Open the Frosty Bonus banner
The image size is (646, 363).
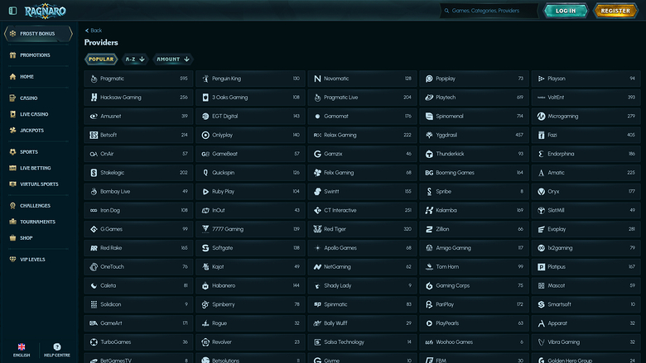tap(38, 33)
